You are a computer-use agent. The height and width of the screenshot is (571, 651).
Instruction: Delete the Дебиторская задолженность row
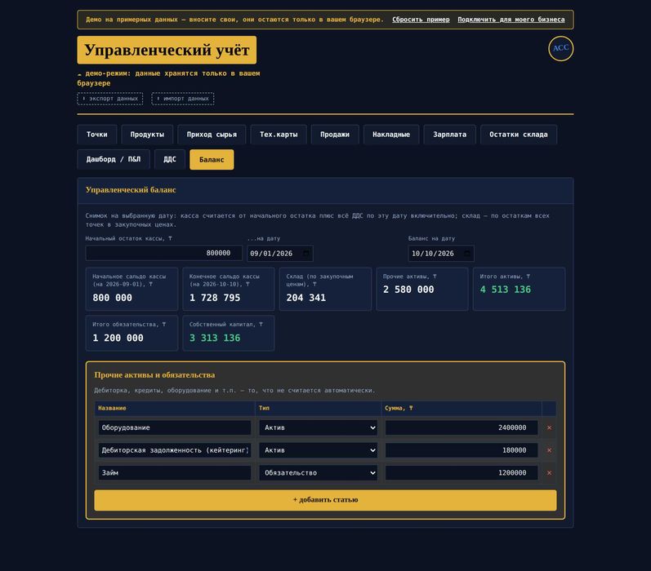[549, 450]
